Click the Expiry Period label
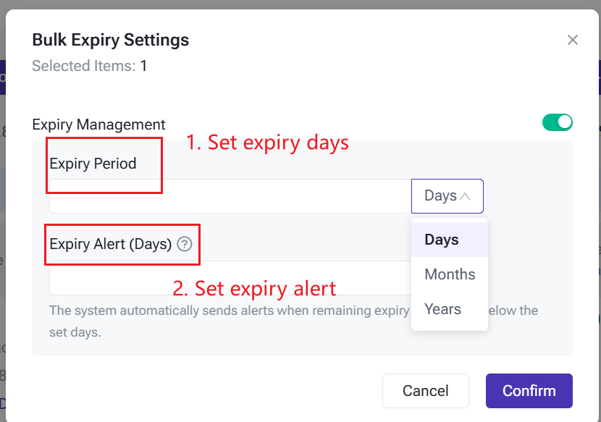The height and width of the screenshot is (422, 601). point(93,164)
